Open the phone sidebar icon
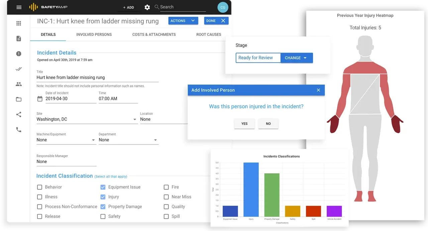Image resolution: width=428 pixels, height=231 pixels. (x=19, y=130)
